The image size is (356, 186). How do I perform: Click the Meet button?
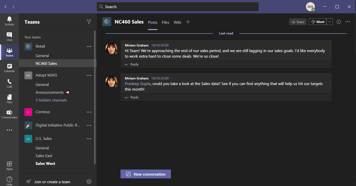pyautogui.click(x=318, y=22)
